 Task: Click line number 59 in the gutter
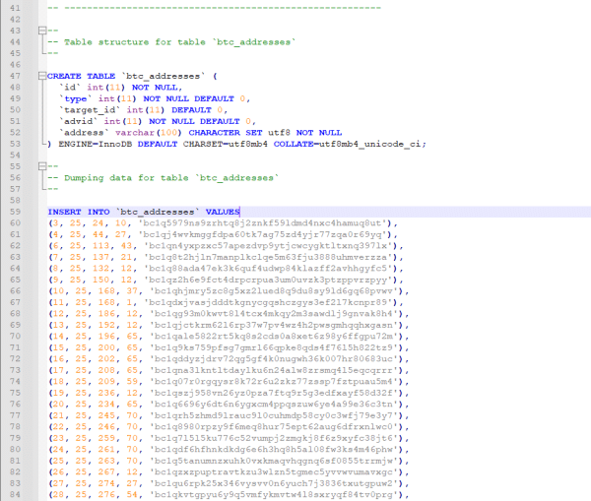tap(15, 211)
